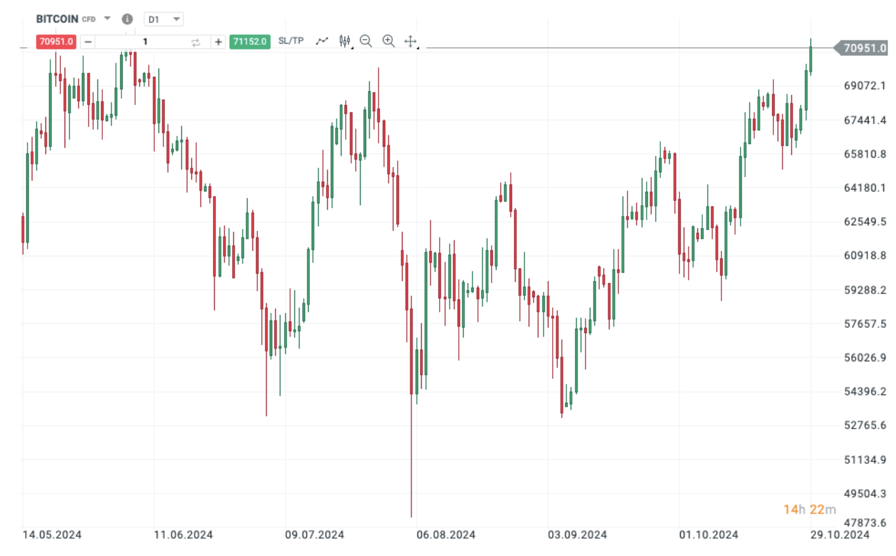
Task: Open the instrument info icon
Action: [x=127, y=19]
